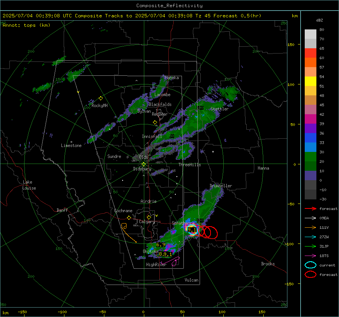Click the yellow diamond marker near RedDeer

point(155,123)
